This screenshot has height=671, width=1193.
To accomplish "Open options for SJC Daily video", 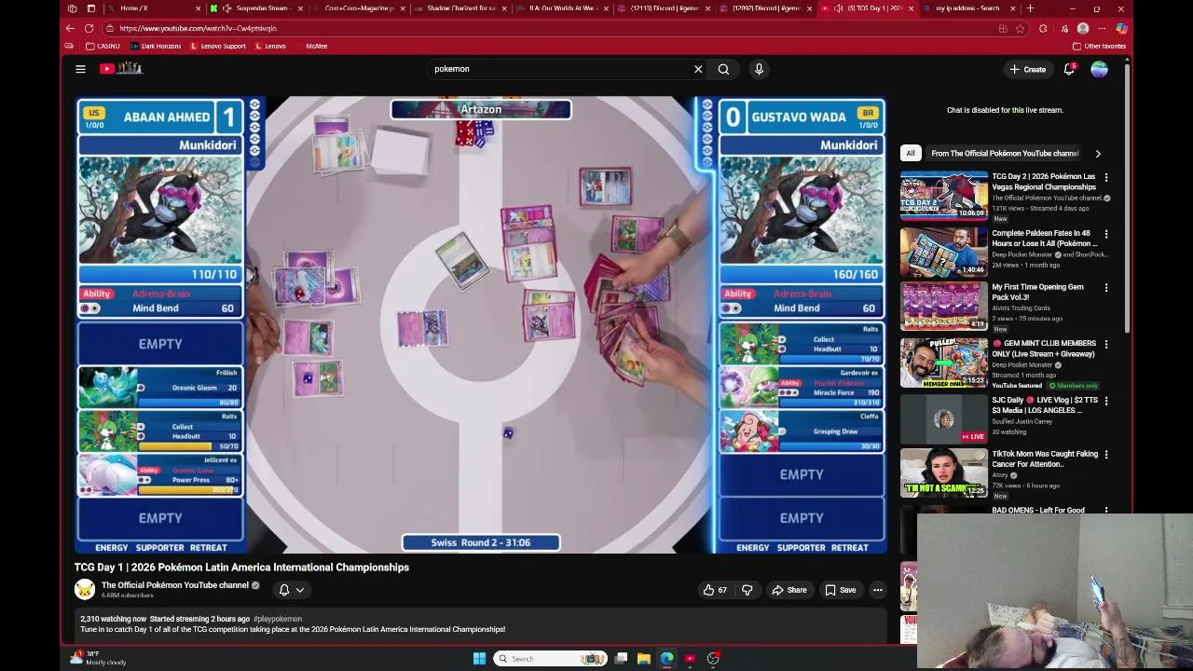I will coord(1106,400).
